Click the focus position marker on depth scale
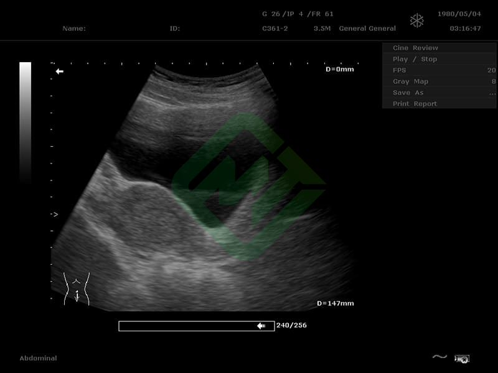The height and width of the screenshot is (373, 498). click(55, 214)
